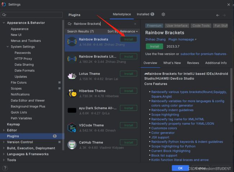Click the project marker beside File Colors
Screen dimensions: 234x172
[x=59, y=83]
